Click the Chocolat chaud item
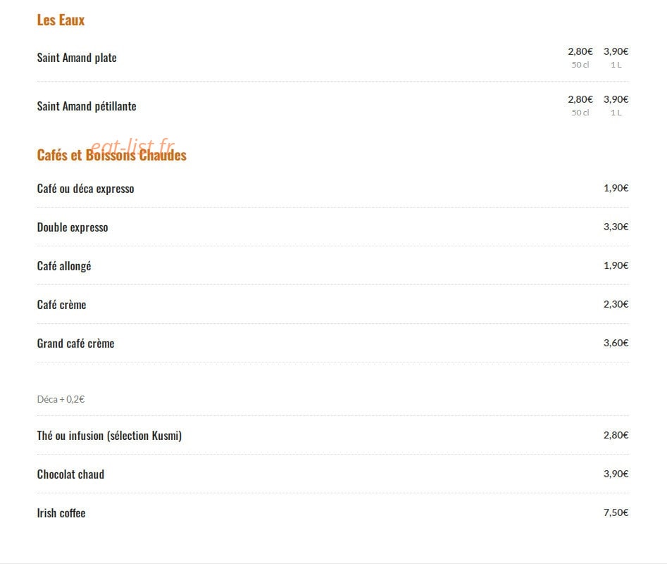667x580 pixels. pos(70,474)
